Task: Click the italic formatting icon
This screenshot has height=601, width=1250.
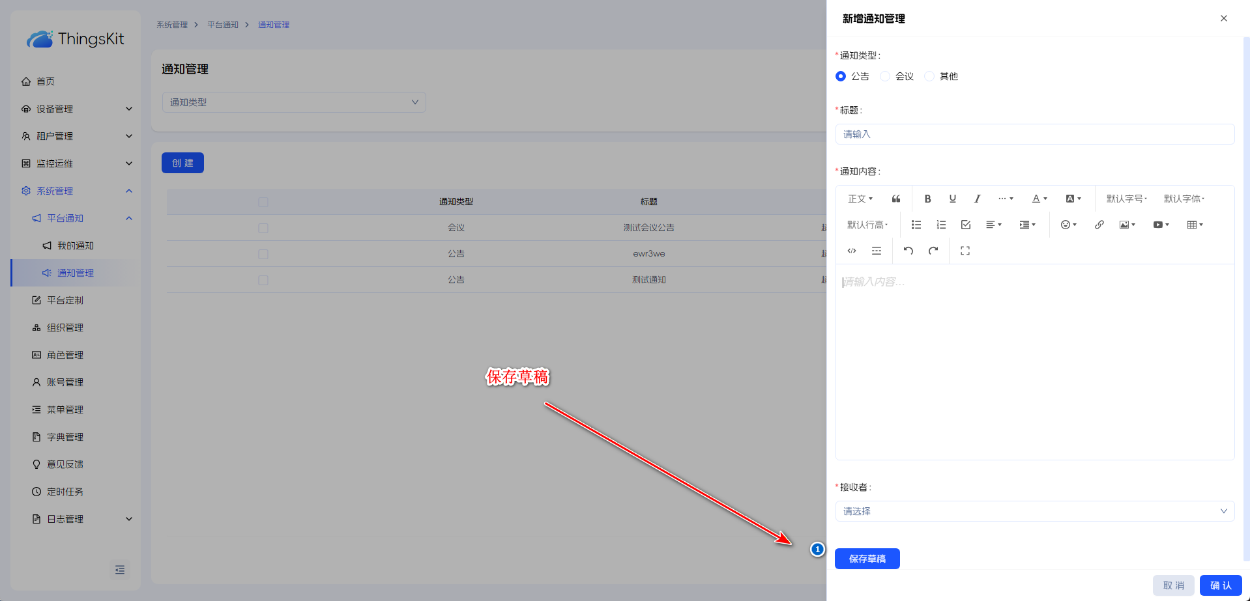Action: (x=977, y=199)
